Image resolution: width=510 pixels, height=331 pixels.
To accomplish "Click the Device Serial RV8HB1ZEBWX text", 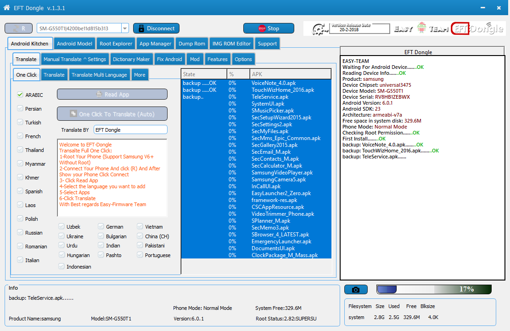I will click(376, 97).
